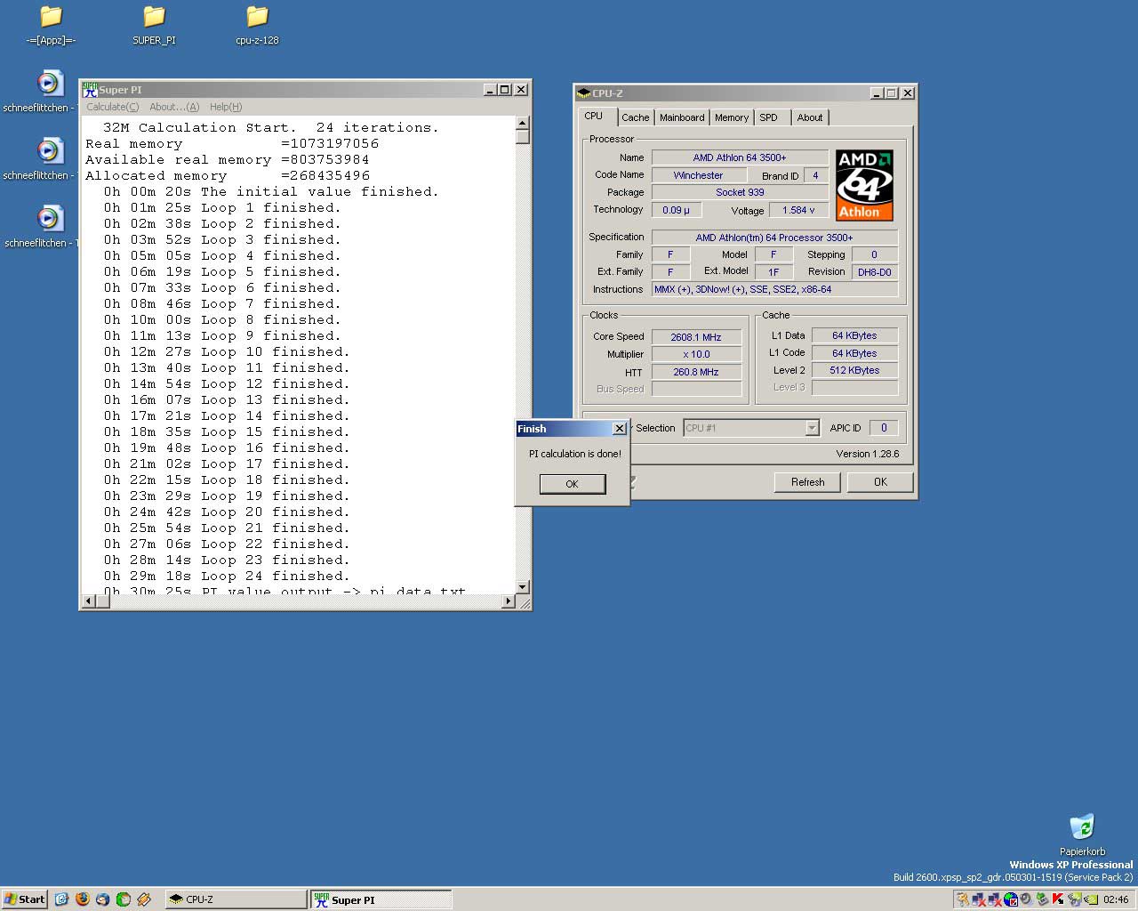Screen dimensions: 1138x911
Task: Click the Revision value DH8-D0
Action: (x=874, y=272)
